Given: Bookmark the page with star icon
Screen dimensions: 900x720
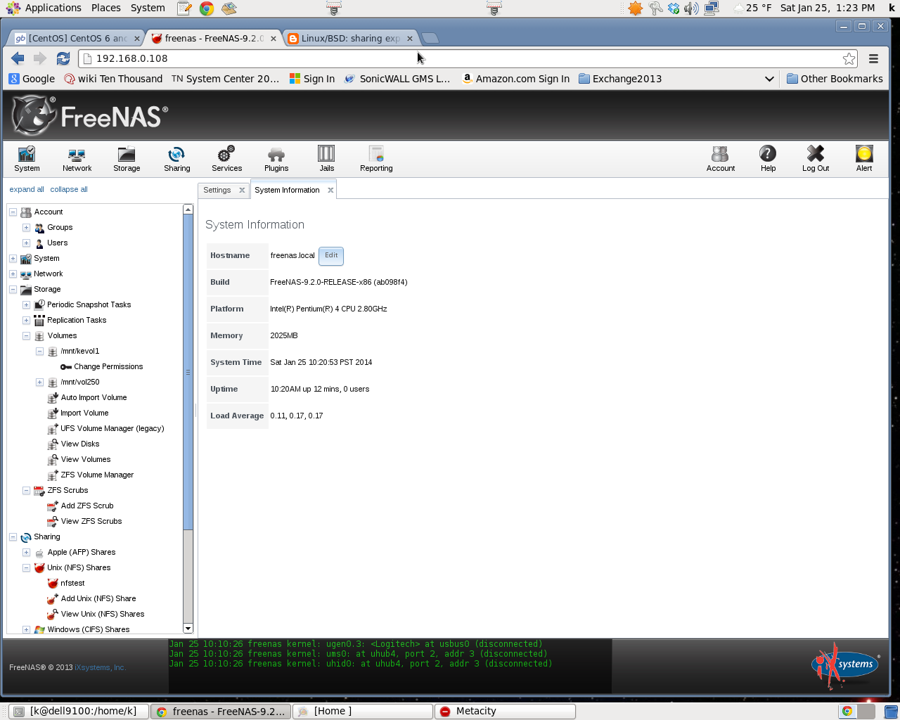Looking at the screenshot, I should click(x=849, y=59).
